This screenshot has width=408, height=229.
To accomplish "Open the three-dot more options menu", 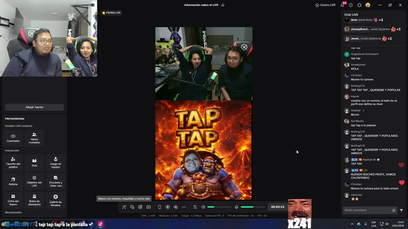I will point(184,207).
